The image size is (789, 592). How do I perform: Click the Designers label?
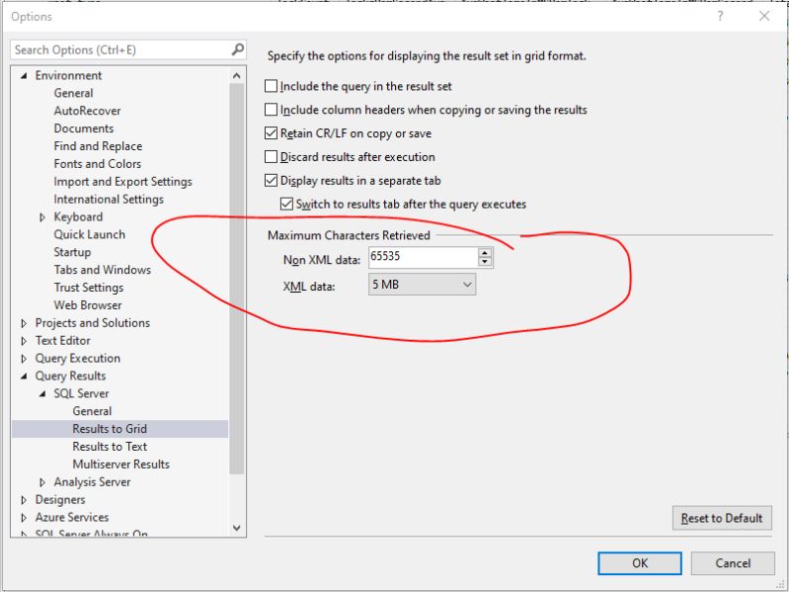pos(60,500)
